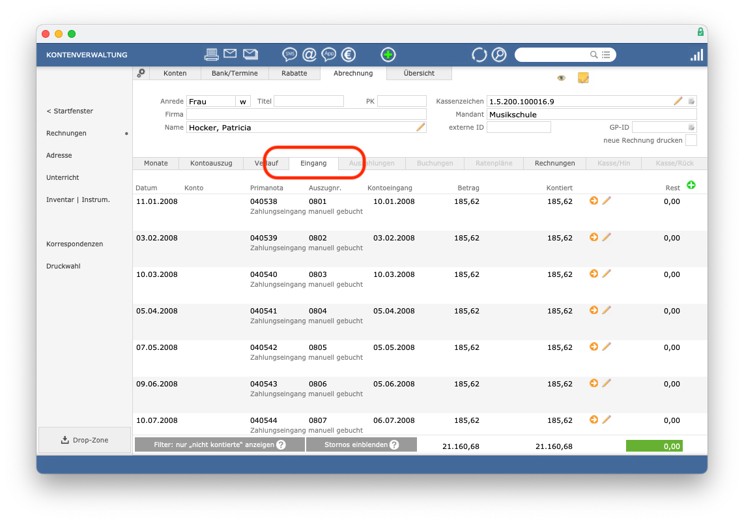The image size is (744, 522).
Task: Click Filter nur nicht kontierte anzeigen
Action: pyautogui.click(x=220, y=444)
